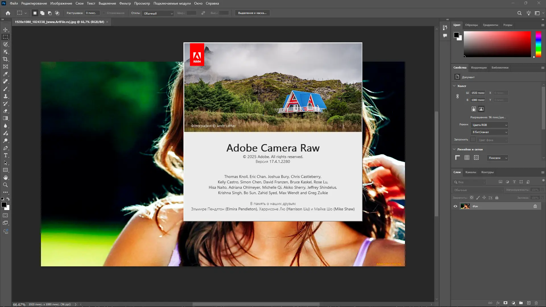Open the Режим dropdown showing Цвета RGB

click(x=489, y=125)
